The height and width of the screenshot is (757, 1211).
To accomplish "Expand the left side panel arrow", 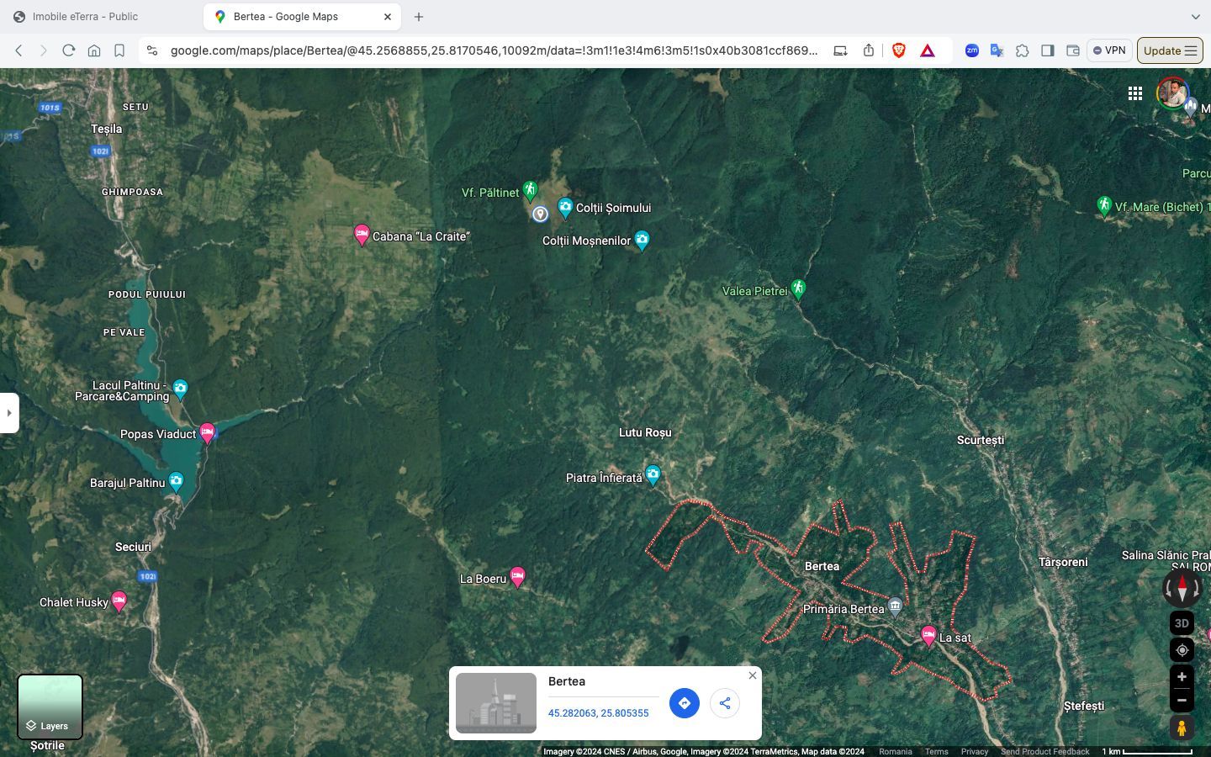I will (x=9, y=412).
